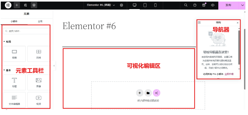The height and width of the screenshot is (115, 248).
Task: Open the Elementor #6 document dropdown
Action: [x=101, y=5]
